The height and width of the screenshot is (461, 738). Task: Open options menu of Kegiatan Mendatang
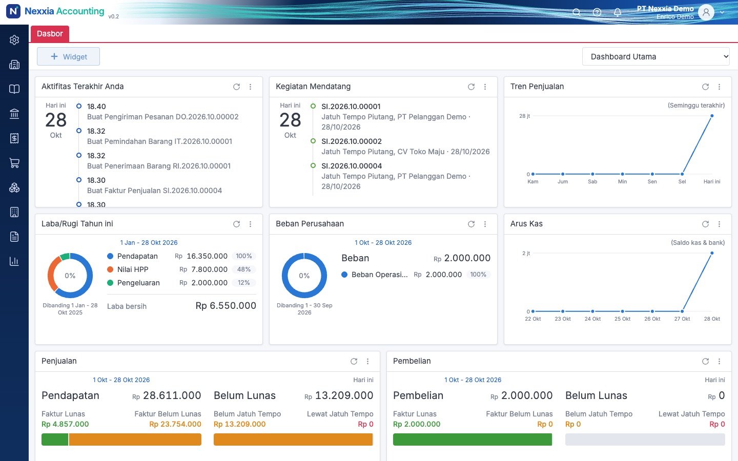(x=485, y=87)
